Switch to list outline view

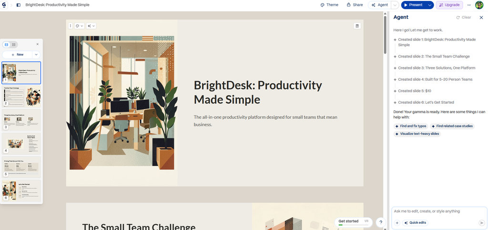coord(14,44)
